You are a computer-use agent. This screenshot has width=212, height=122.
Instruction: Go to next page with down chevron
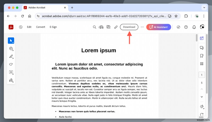click(202, 97)
